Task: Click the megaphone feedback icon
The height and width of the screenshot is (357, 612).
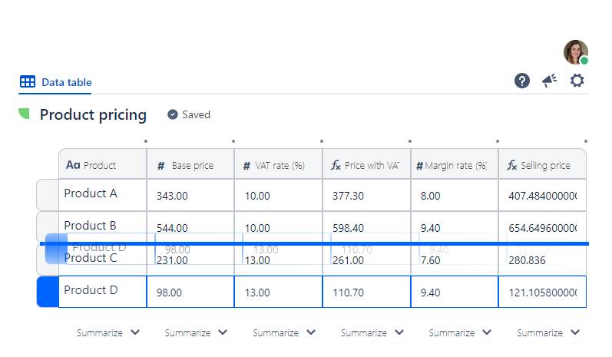Action: click(549, 81)
